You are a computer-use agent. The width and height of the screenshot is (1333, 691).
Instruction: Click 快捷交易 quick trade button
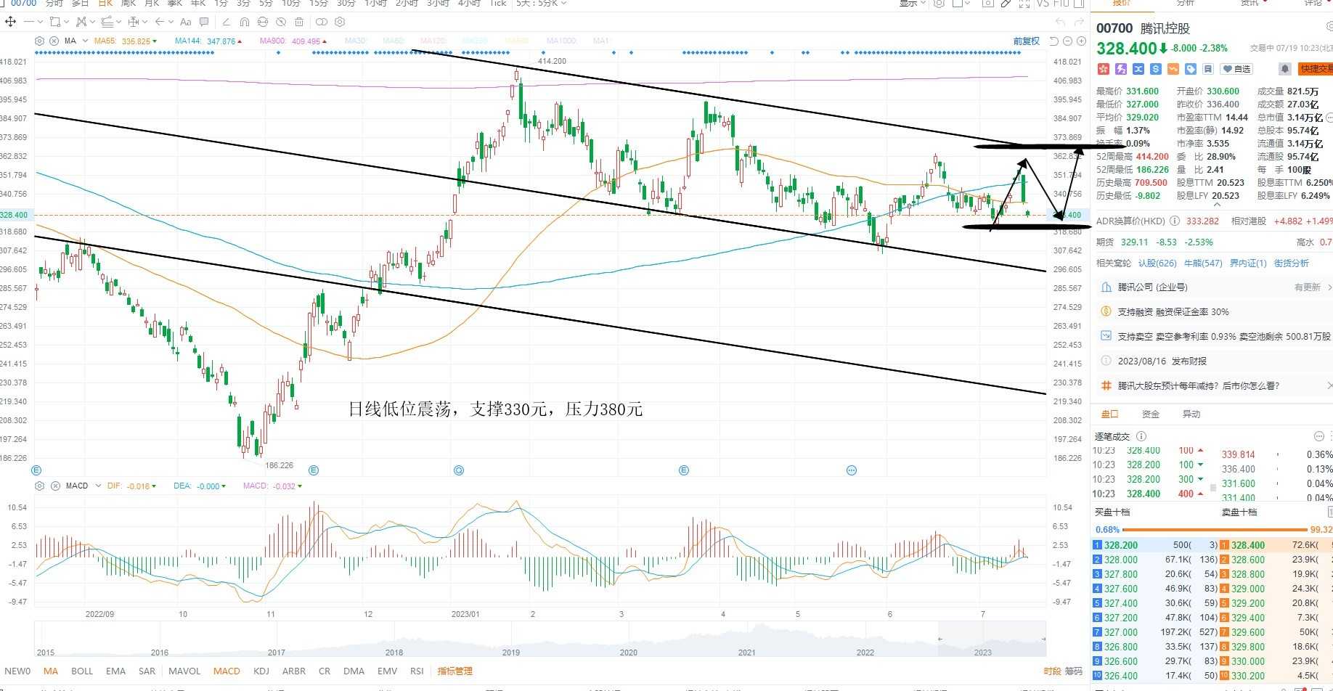(1316, 69)
